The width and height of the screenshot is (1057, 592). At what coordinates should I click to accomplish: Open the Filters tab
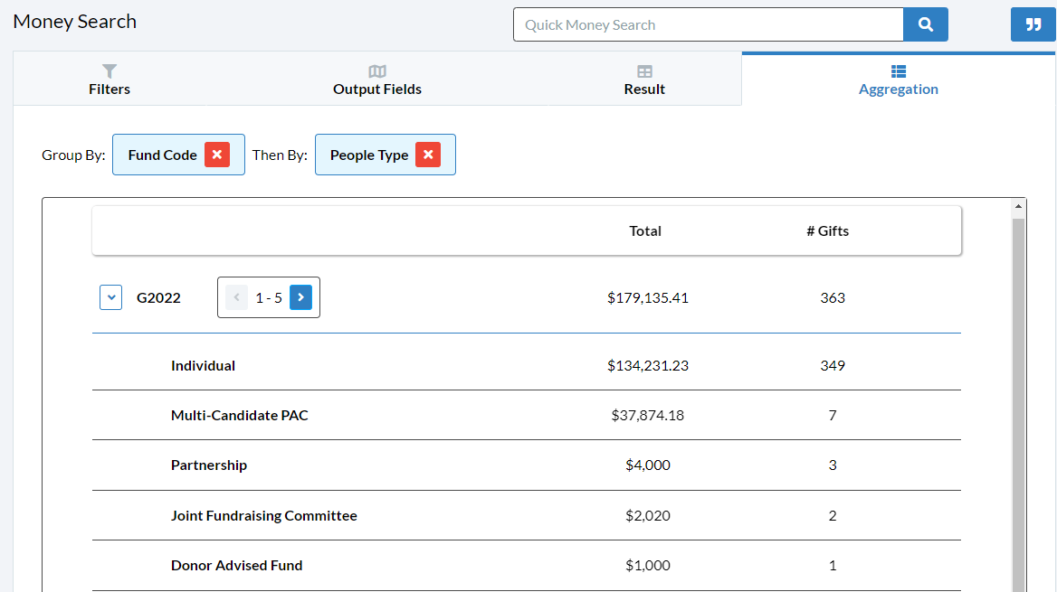(110, 80)
